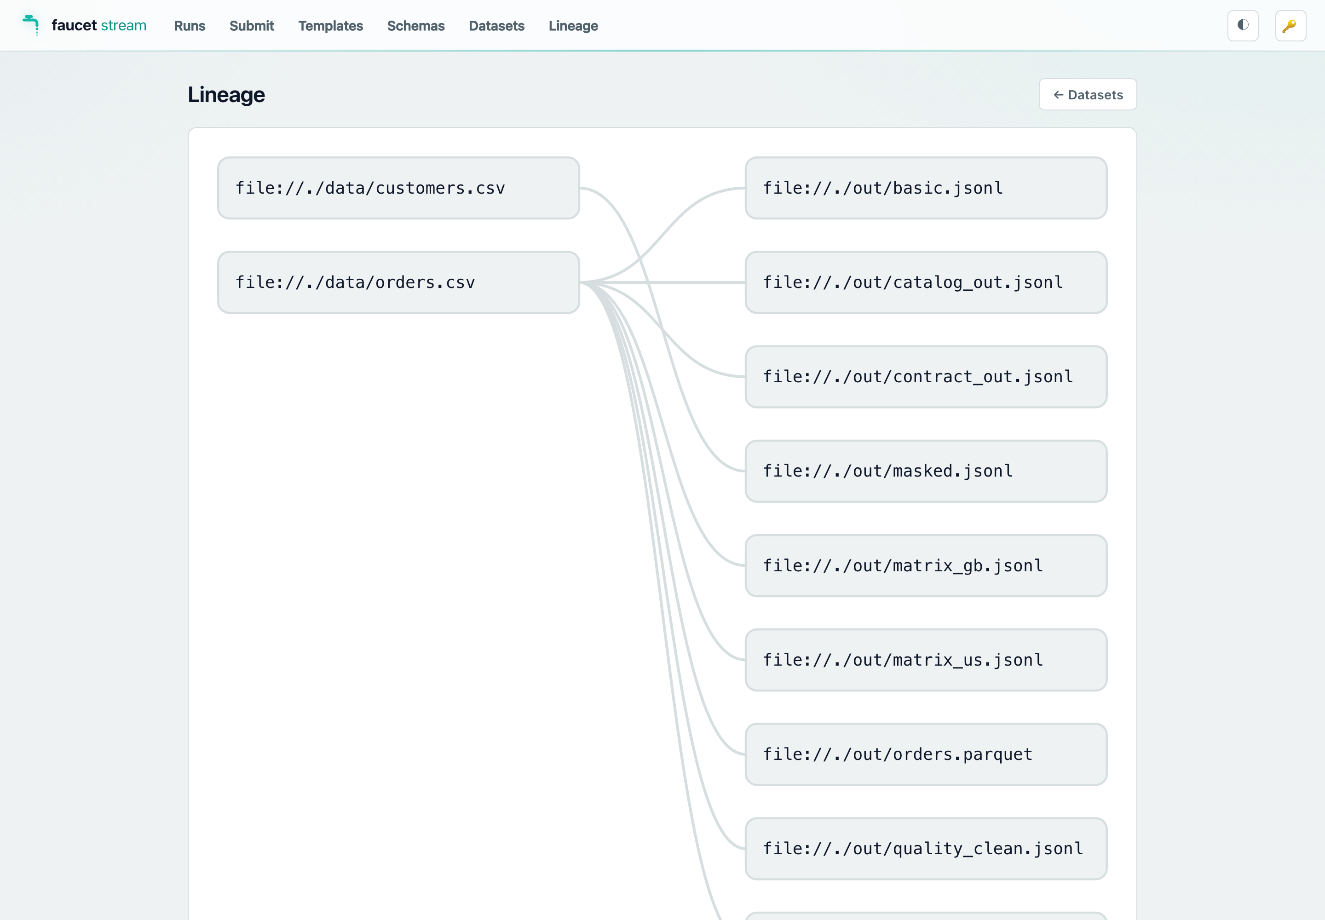Open the basic.jsonl output node
Image resolution: width=1325 pixels, height=920 pixels.
(926, 188)
